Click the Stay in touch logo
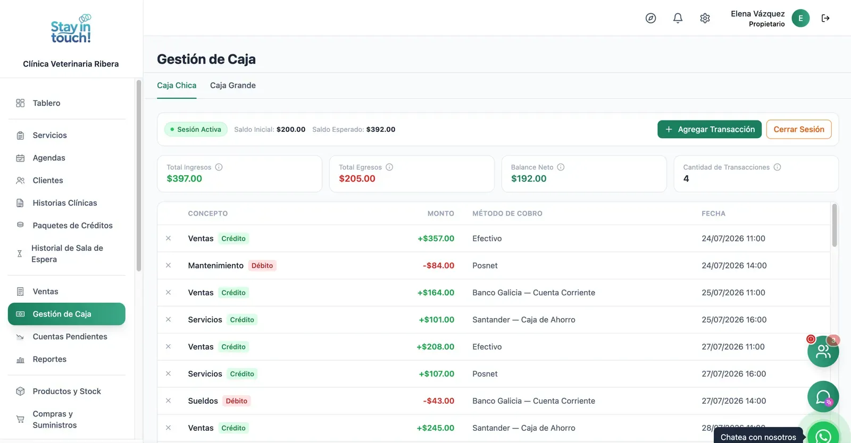 click(x=71, y=29)
